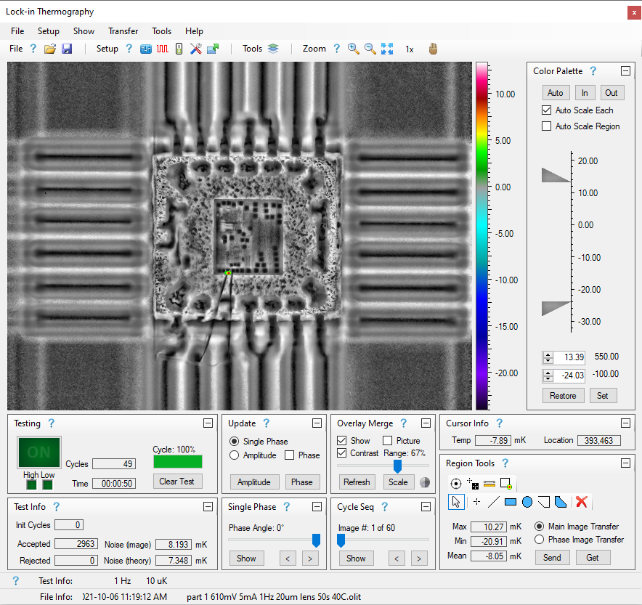Viewport: 642px width, 605px height.
Task: Select the Zoom In magnifier tool
Action: [353, 49]
